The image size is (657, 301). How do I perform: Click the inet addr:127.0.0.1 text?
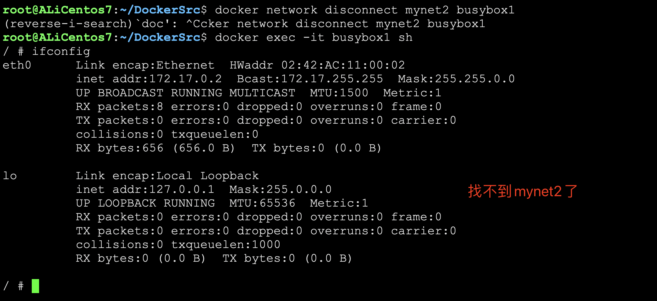[x=145, y=189]
